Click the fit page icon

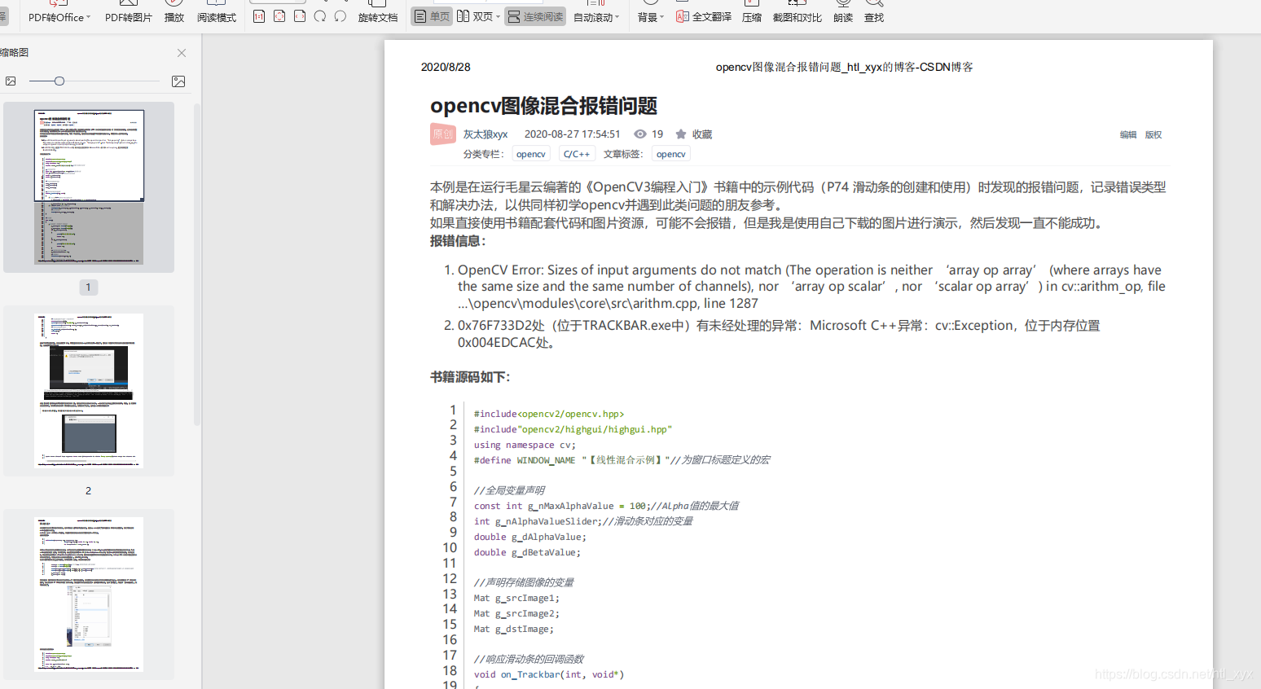click(279, 16)
